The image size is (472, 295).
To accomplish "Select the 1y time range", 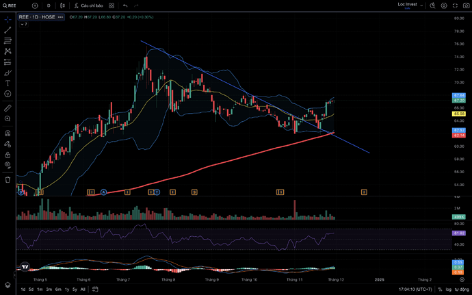I will (x=66, y=290).
